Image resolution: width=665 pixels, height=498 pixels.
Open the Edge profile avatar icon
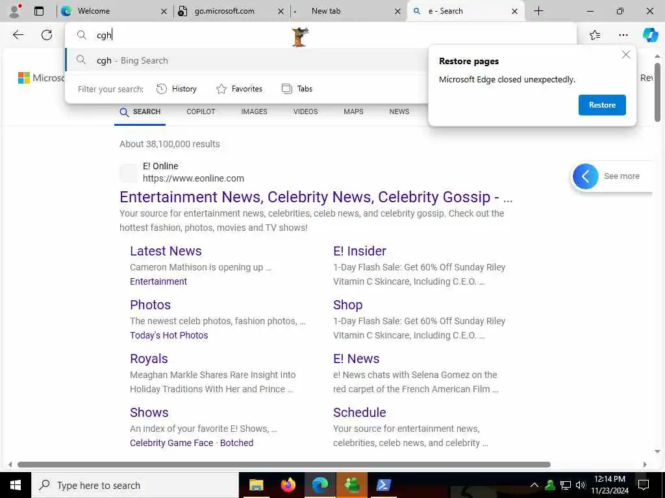(x=15, y=11)
